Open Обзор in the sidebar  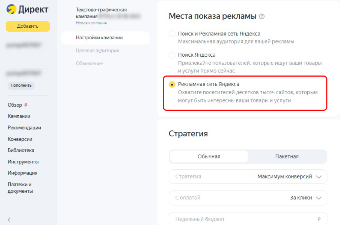15,105
